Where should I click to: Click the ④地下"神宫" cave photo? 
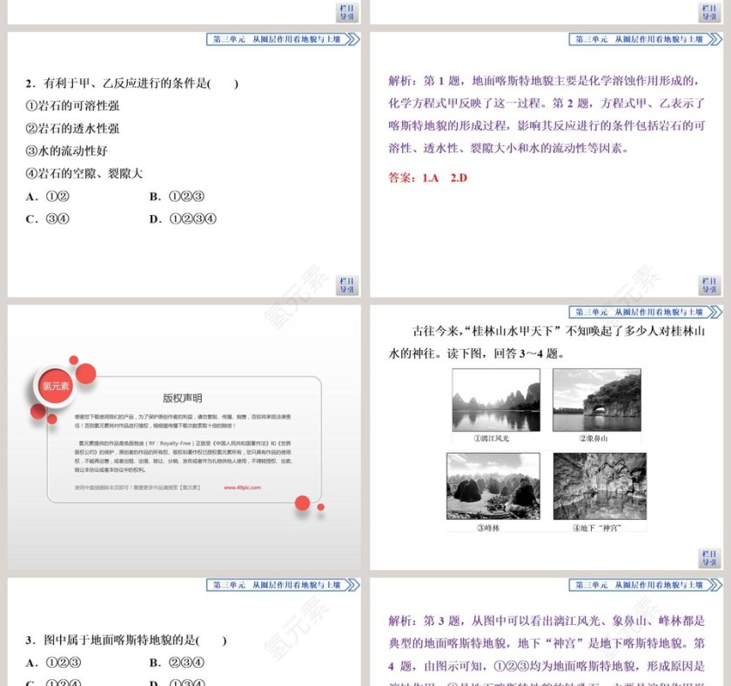[x=600, y=487]
